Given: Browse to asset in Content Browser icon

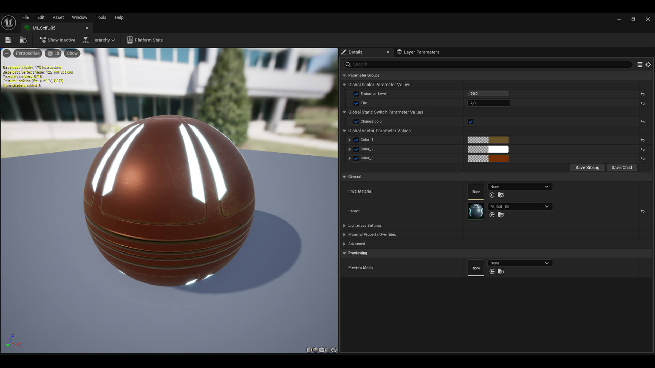Looking at the screenshot, I should [x=23, y=40].
